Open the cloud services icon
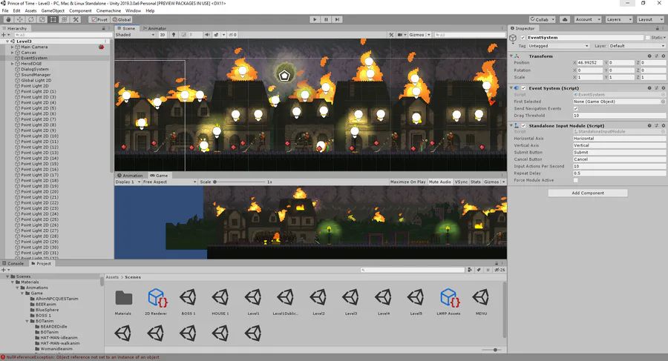 (x=565, y=19)
